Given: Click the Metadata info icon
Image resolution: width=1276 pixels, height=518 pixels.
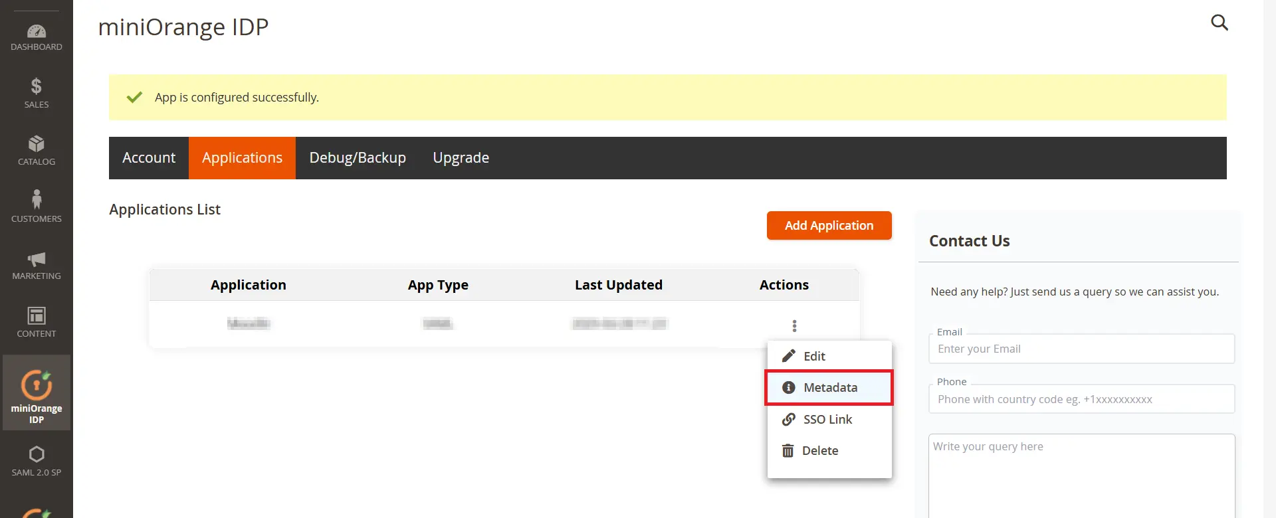Looking at the screenshot, I should (789, 387).
